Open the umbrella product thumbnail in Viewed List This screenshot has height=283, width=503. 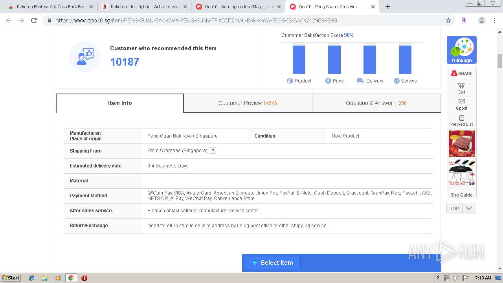pos(462,173)
